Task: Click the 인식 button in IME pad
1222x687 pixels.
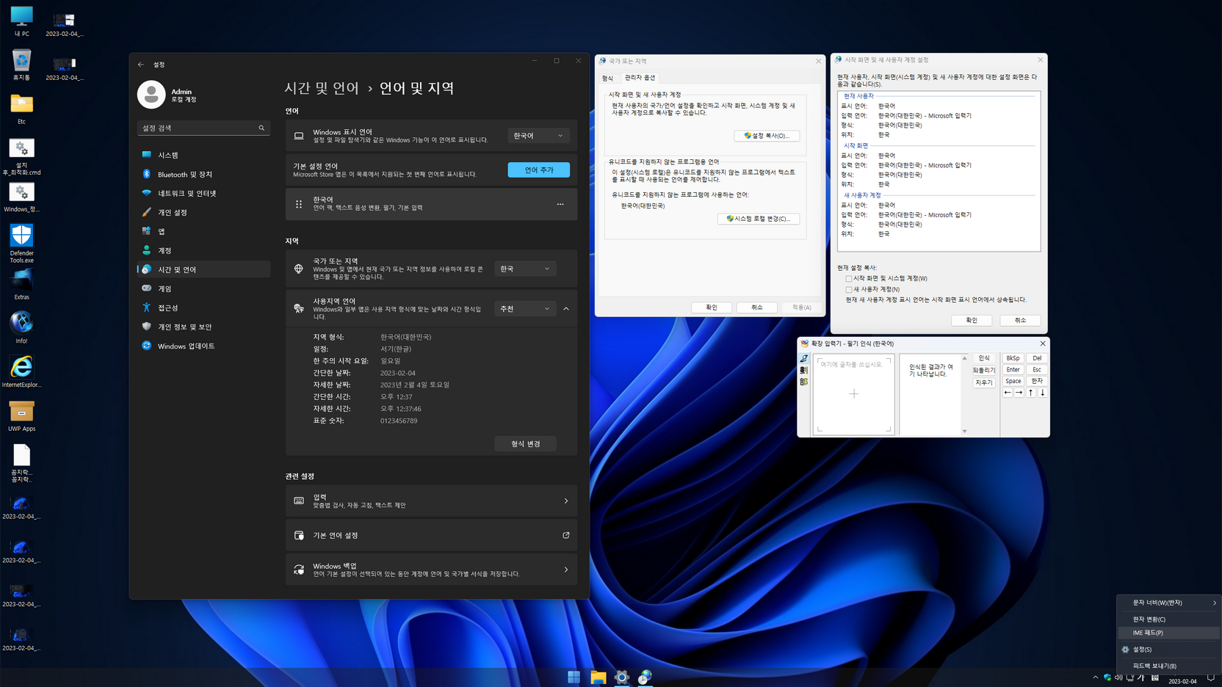Action: pos(984,358)
